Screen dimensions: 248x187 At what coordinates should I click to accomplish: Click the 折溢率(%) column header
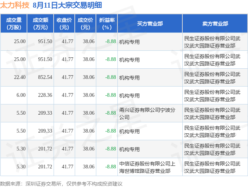click(x=107, y=23)
